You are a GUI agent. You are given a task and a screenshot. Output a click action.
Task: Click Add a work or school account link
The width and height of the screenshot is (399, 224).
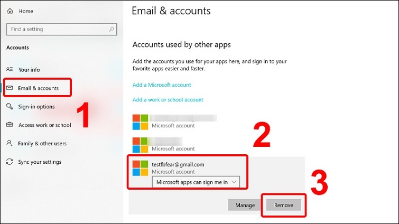coord(168,100)
